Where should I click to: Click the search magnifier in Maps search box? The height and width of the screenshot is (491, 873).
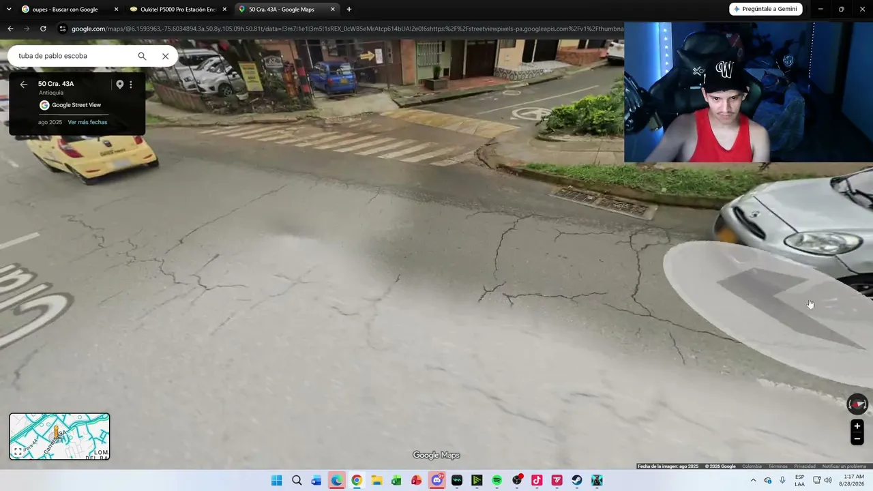[142, 56]
